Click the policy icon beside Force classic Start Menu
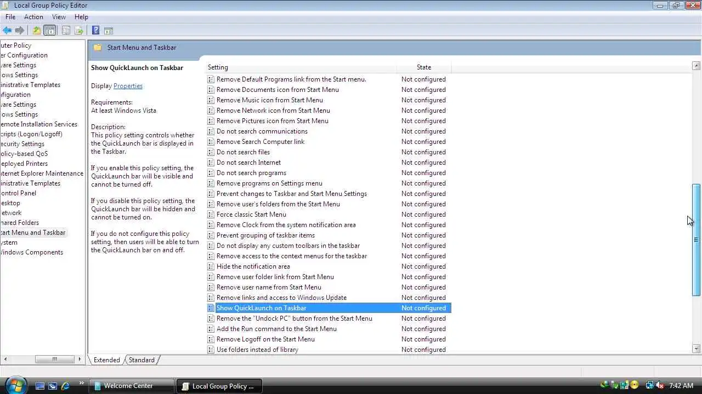This screenshot has width=702, height=394. (211, 215)
